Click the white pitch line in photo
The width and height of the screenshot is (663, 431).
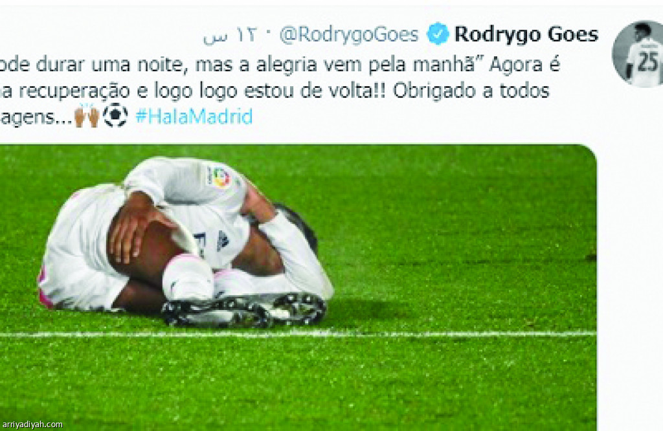(298, 334)
